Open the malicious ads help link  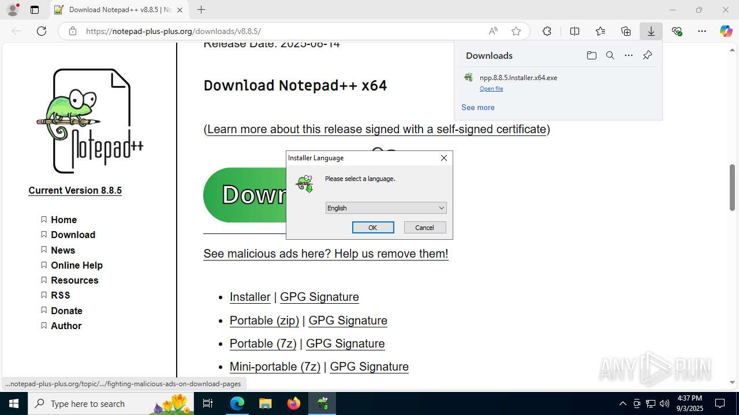(326, 254)
